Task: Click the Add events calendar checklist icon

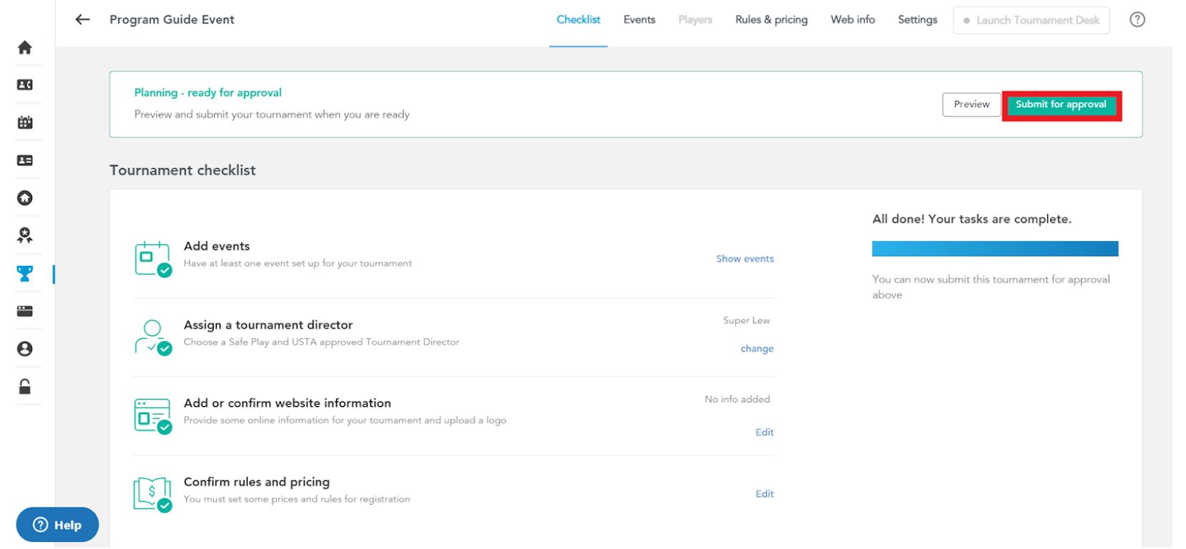Action: pyautogui.click(x=152, y=258)
